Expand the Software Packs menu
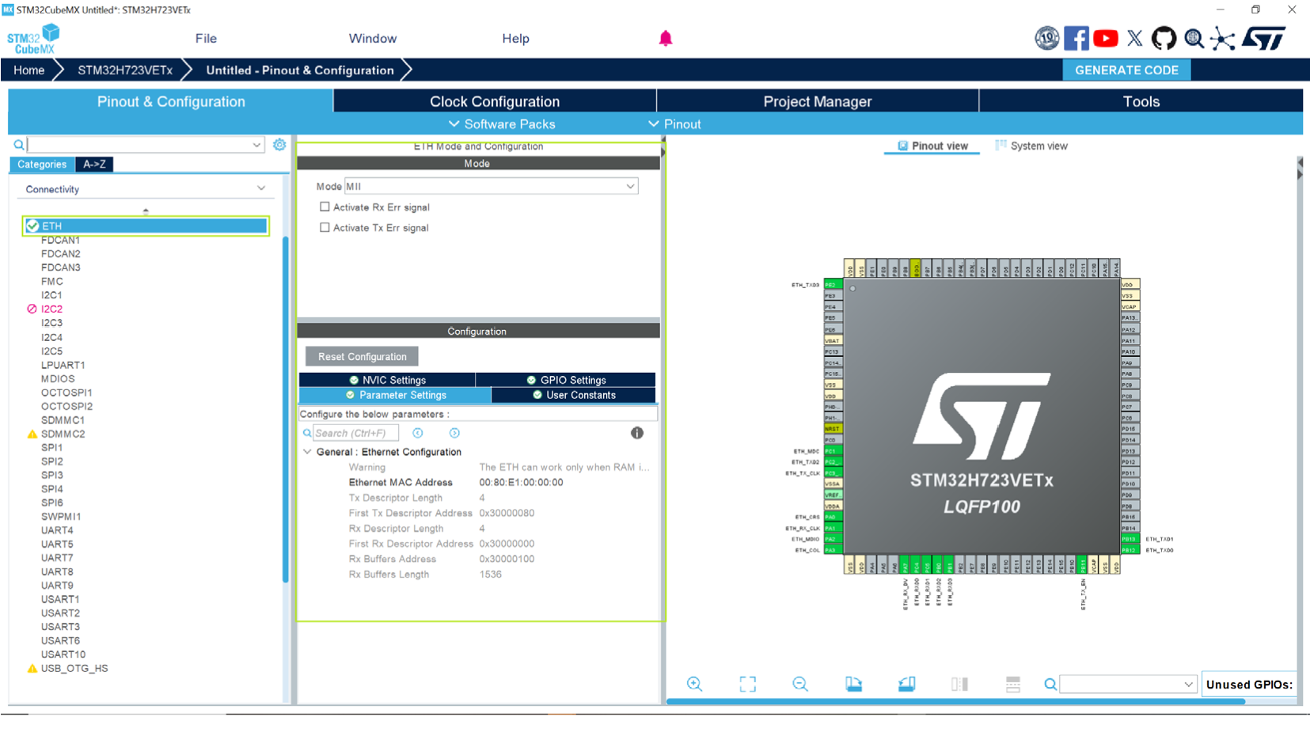This screenshot has height=736, width=1310. (502, 124)
